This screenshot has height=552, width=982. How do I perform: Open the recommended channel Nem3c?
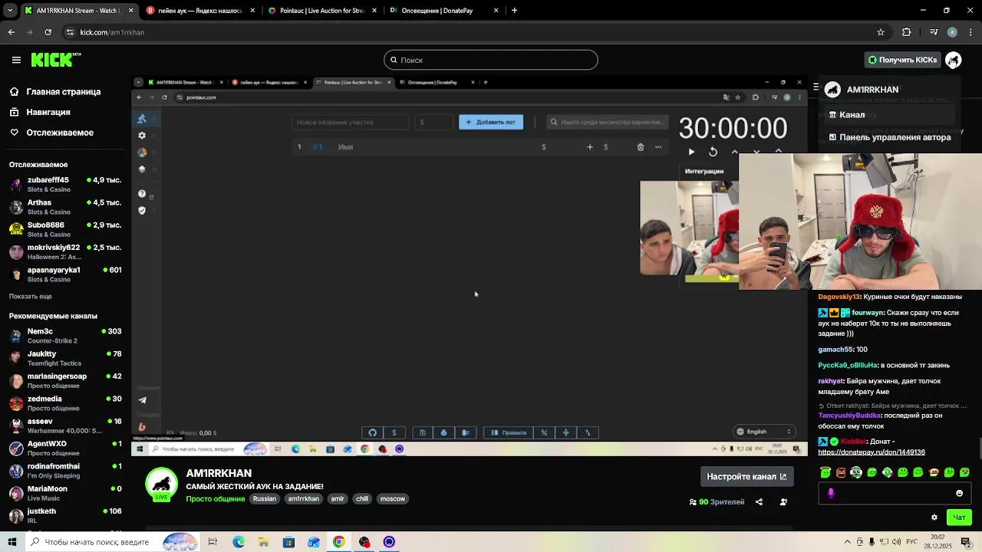point(65,336)
